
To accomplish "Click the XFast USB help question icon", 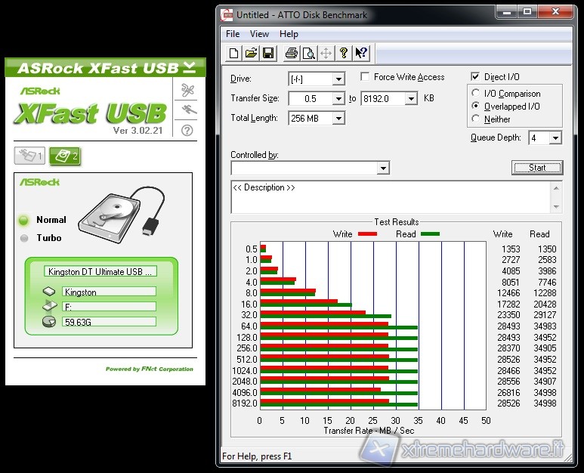I will click(x=187, y=130).
